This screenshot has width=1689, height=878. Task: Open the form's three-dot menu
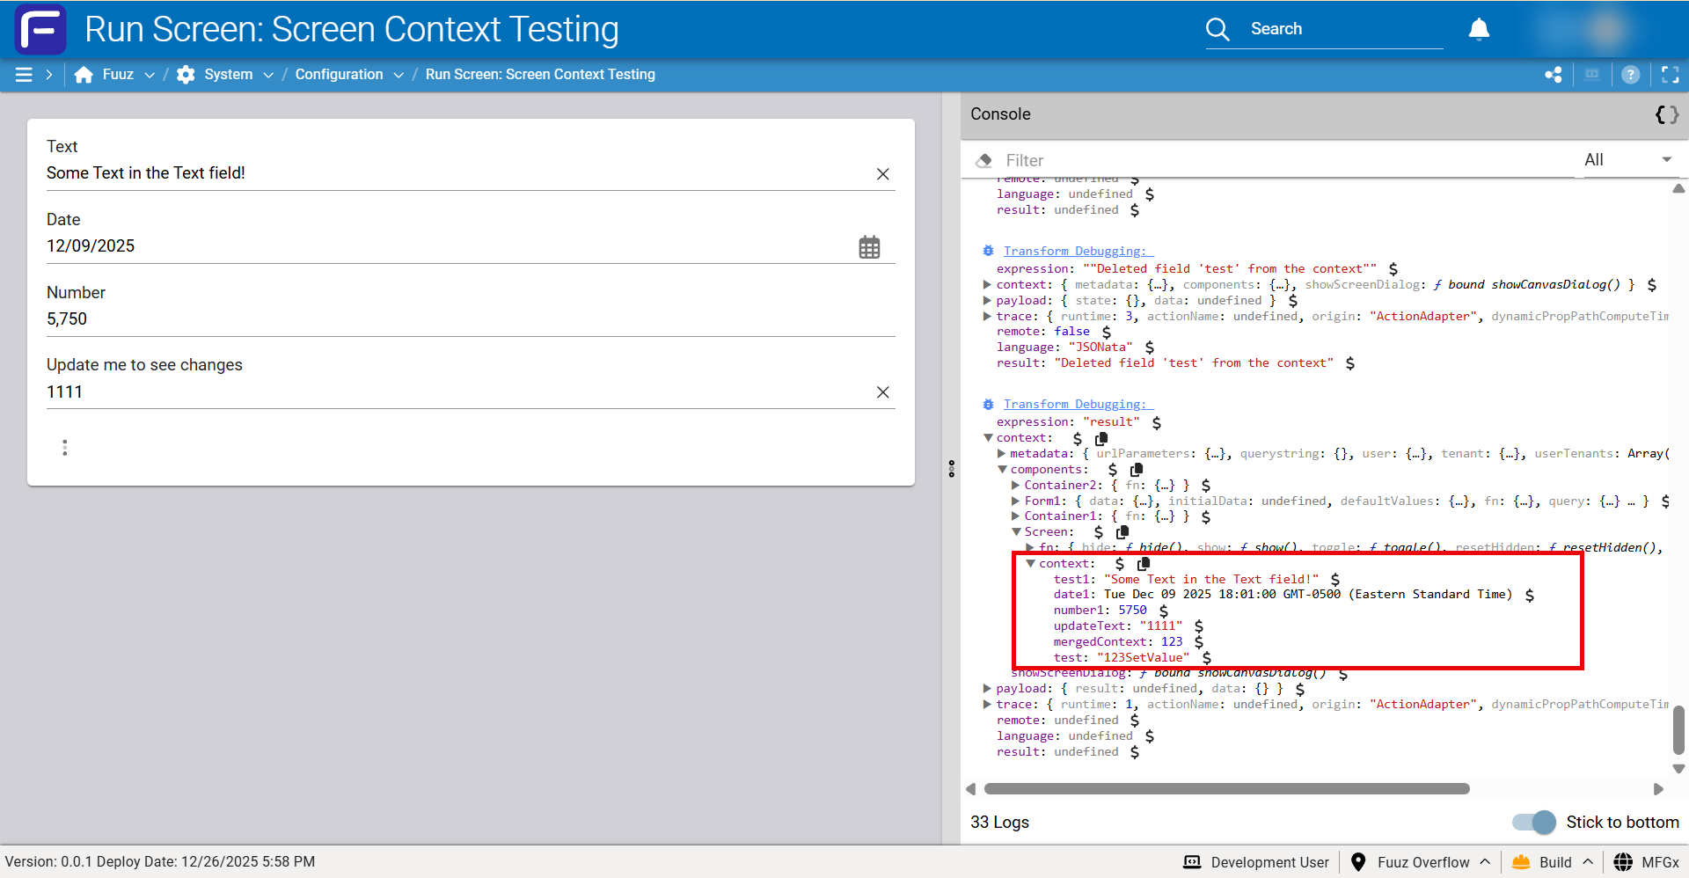click(x=64, y=448)
